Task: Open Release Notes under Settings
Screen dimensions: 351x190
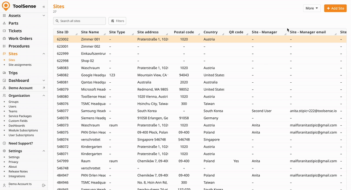Action: [18, 172]
